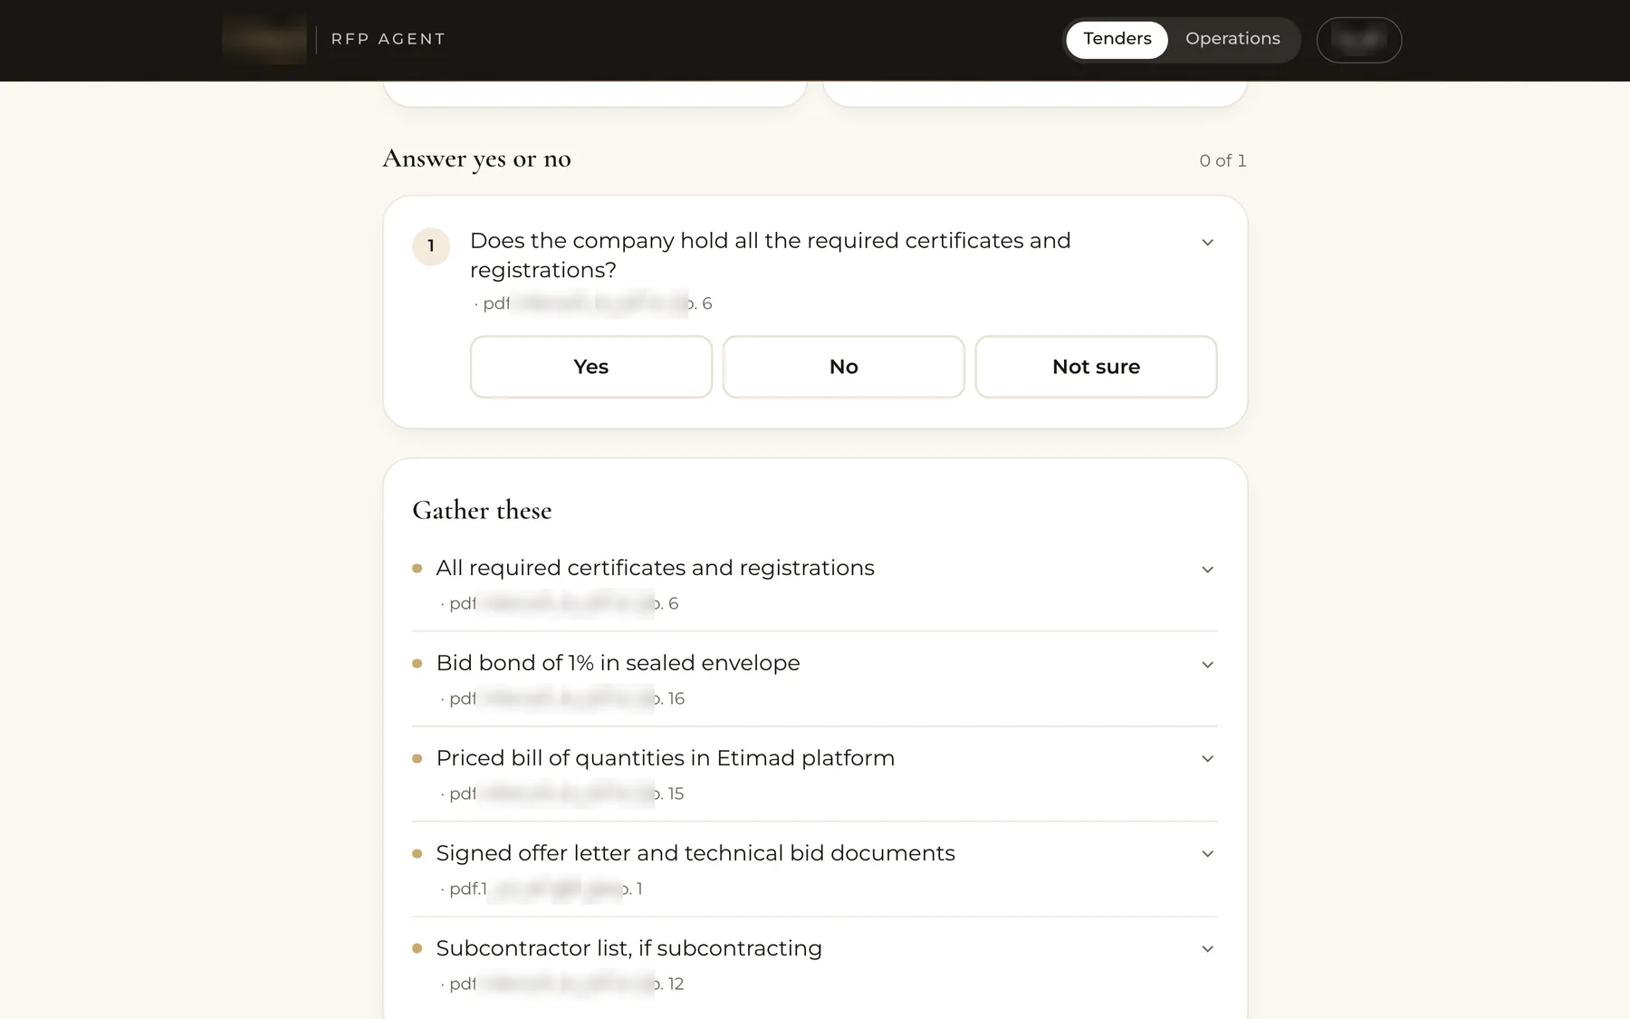Open pdf reference page 15 for priced bill
The image size is (1630, 1019).
click(562, 793)
